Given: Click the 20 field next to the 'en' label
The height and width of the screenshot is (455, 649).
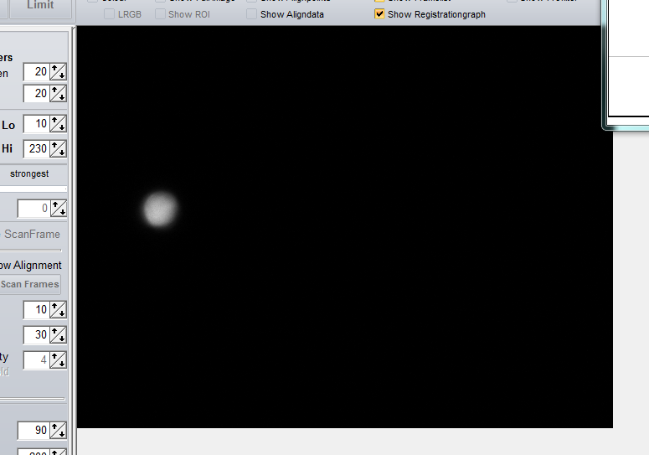Looking at the screenshot, I should [x=36, y=71].
